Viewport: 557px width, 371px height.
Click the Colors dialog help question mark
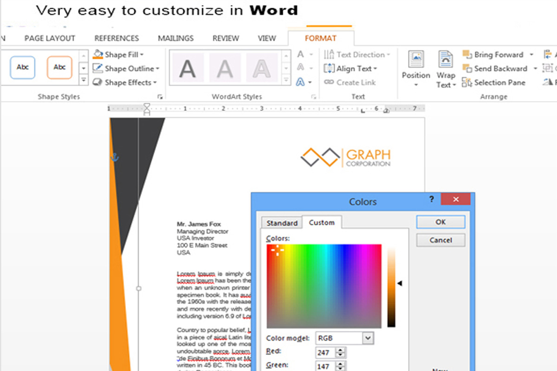click(432, 199)
